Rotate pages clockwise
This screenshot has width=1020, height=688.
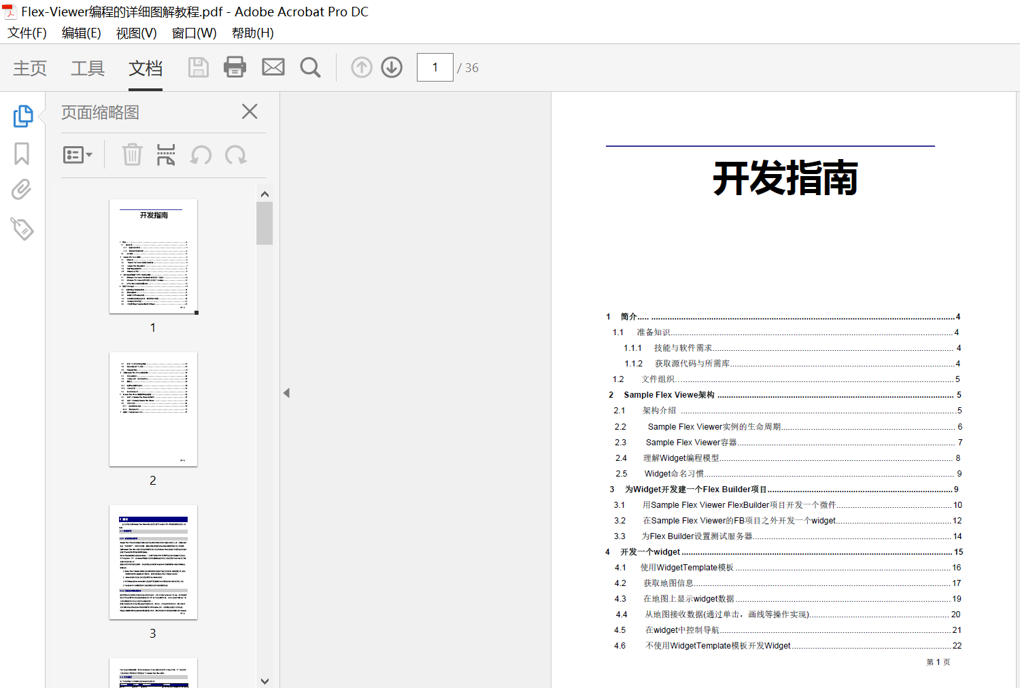(x=236, y=155)
